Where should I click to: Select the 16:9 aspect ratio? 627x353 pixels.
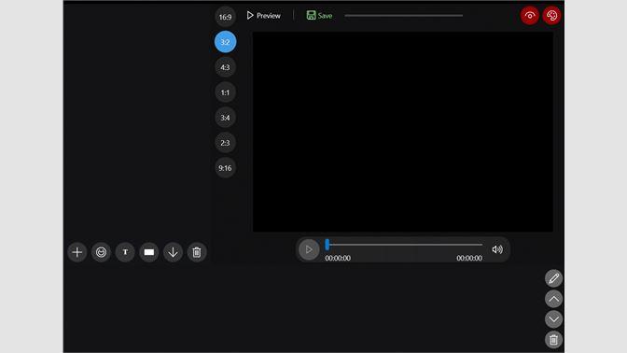pyautogui.click(x=225, y=17)
